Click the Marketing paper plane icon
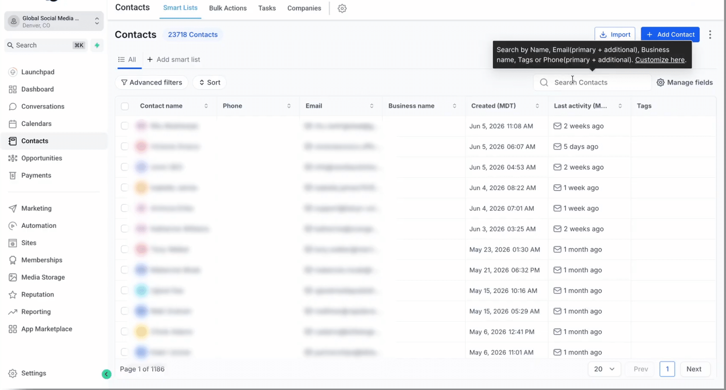The width and height of the screenshot is (726, 390). coord(13,208)
